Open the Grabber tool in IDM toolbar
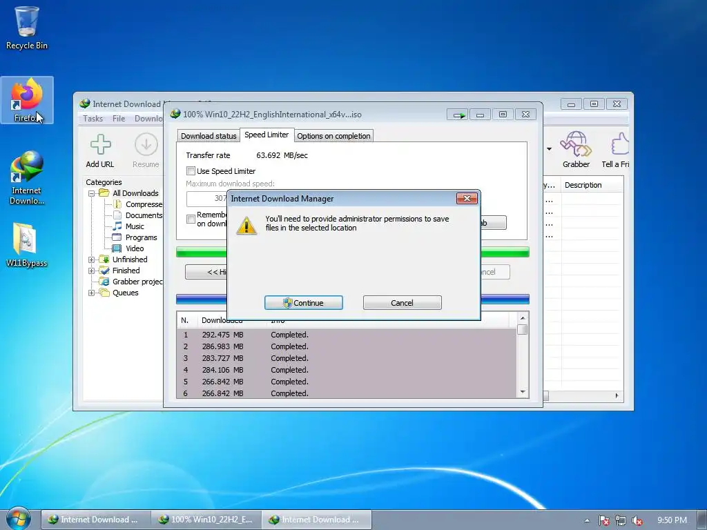Image resolution: width=707 pixels, height=530 pixels. 576,150
